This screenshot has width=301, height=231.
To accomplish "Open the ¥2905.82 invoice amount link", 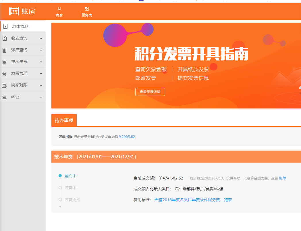I will coord(127,137).
